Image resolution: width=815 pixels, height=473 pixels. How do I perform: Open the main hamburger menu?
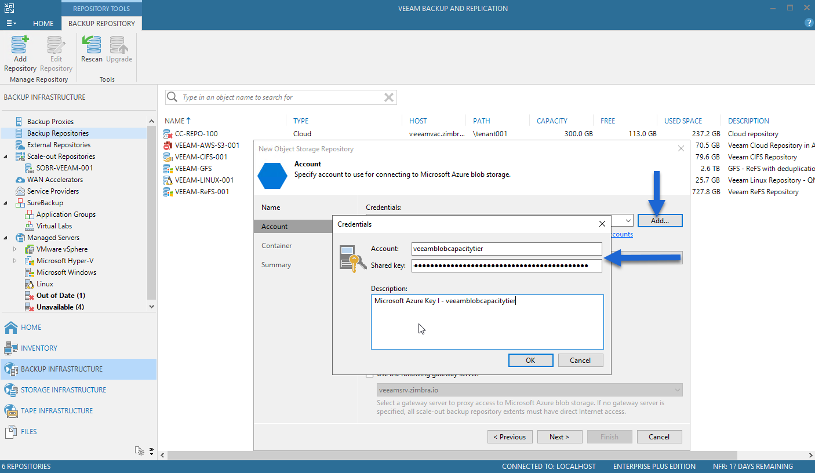(11, 24)
